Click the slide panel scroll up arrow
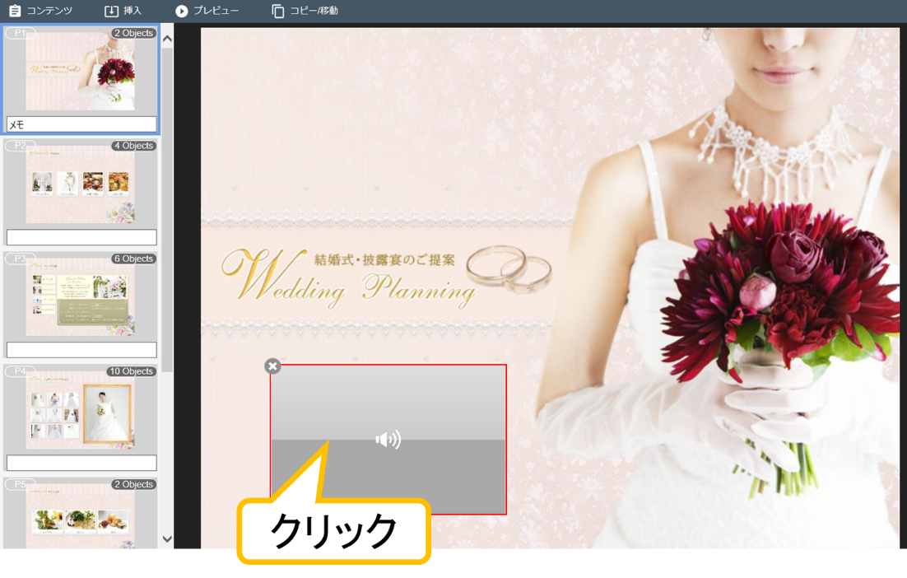907x578 pixels. (x=167, y=38)
